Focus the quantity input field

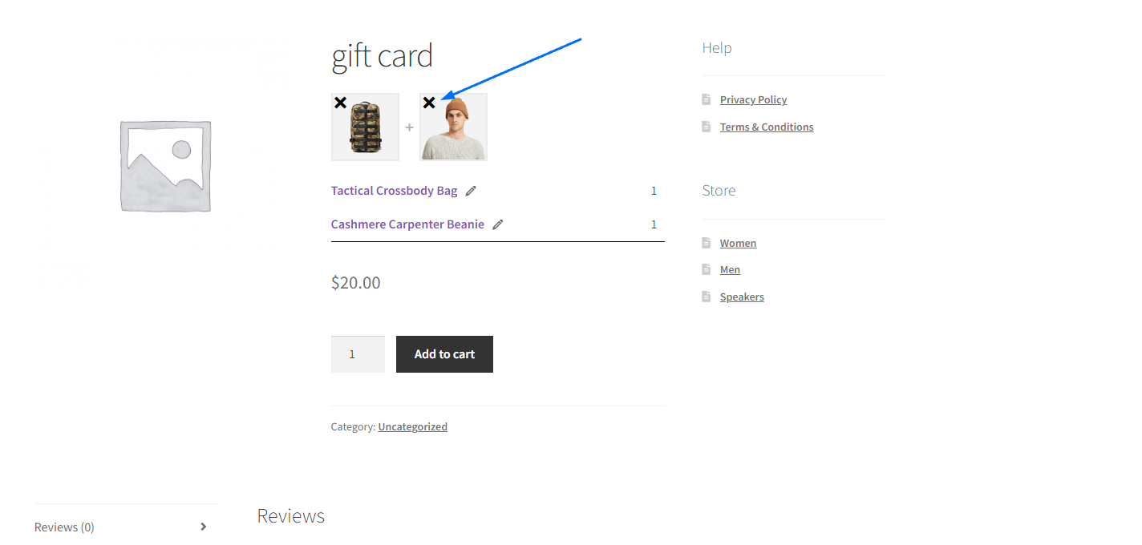coord(358,354)
